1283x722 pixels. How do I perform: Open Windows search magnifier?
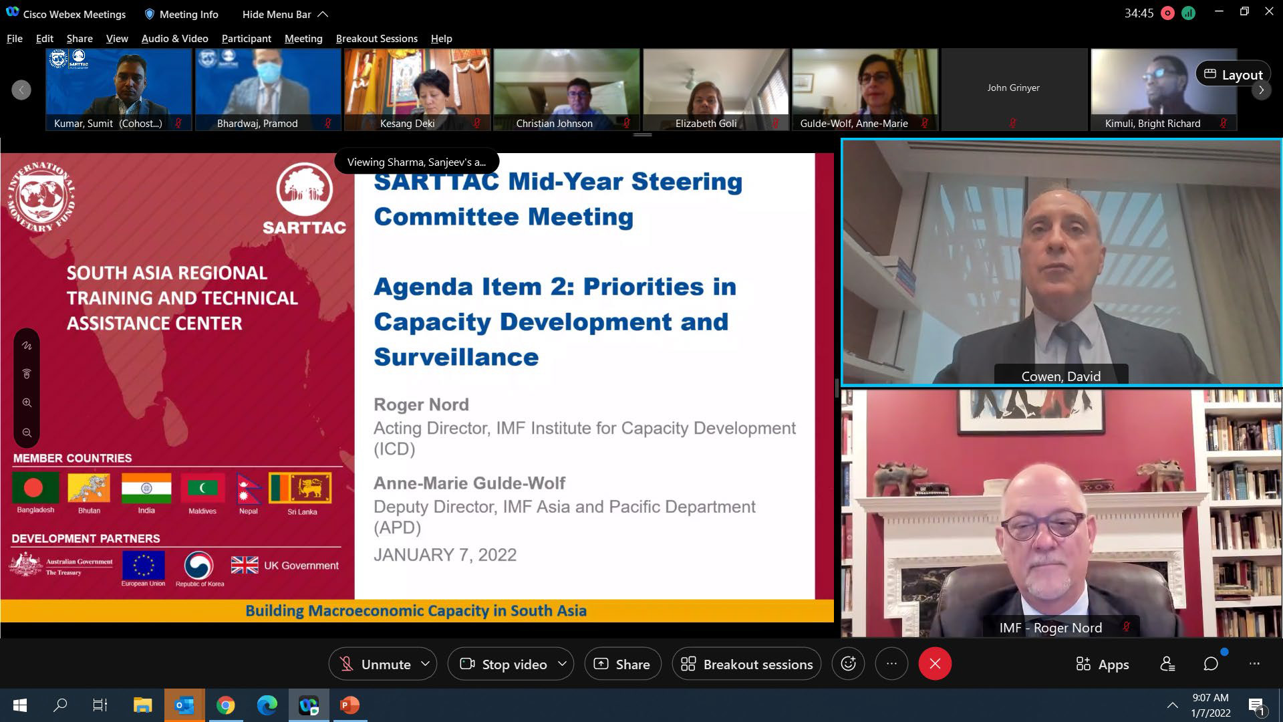tap(60, 705)
